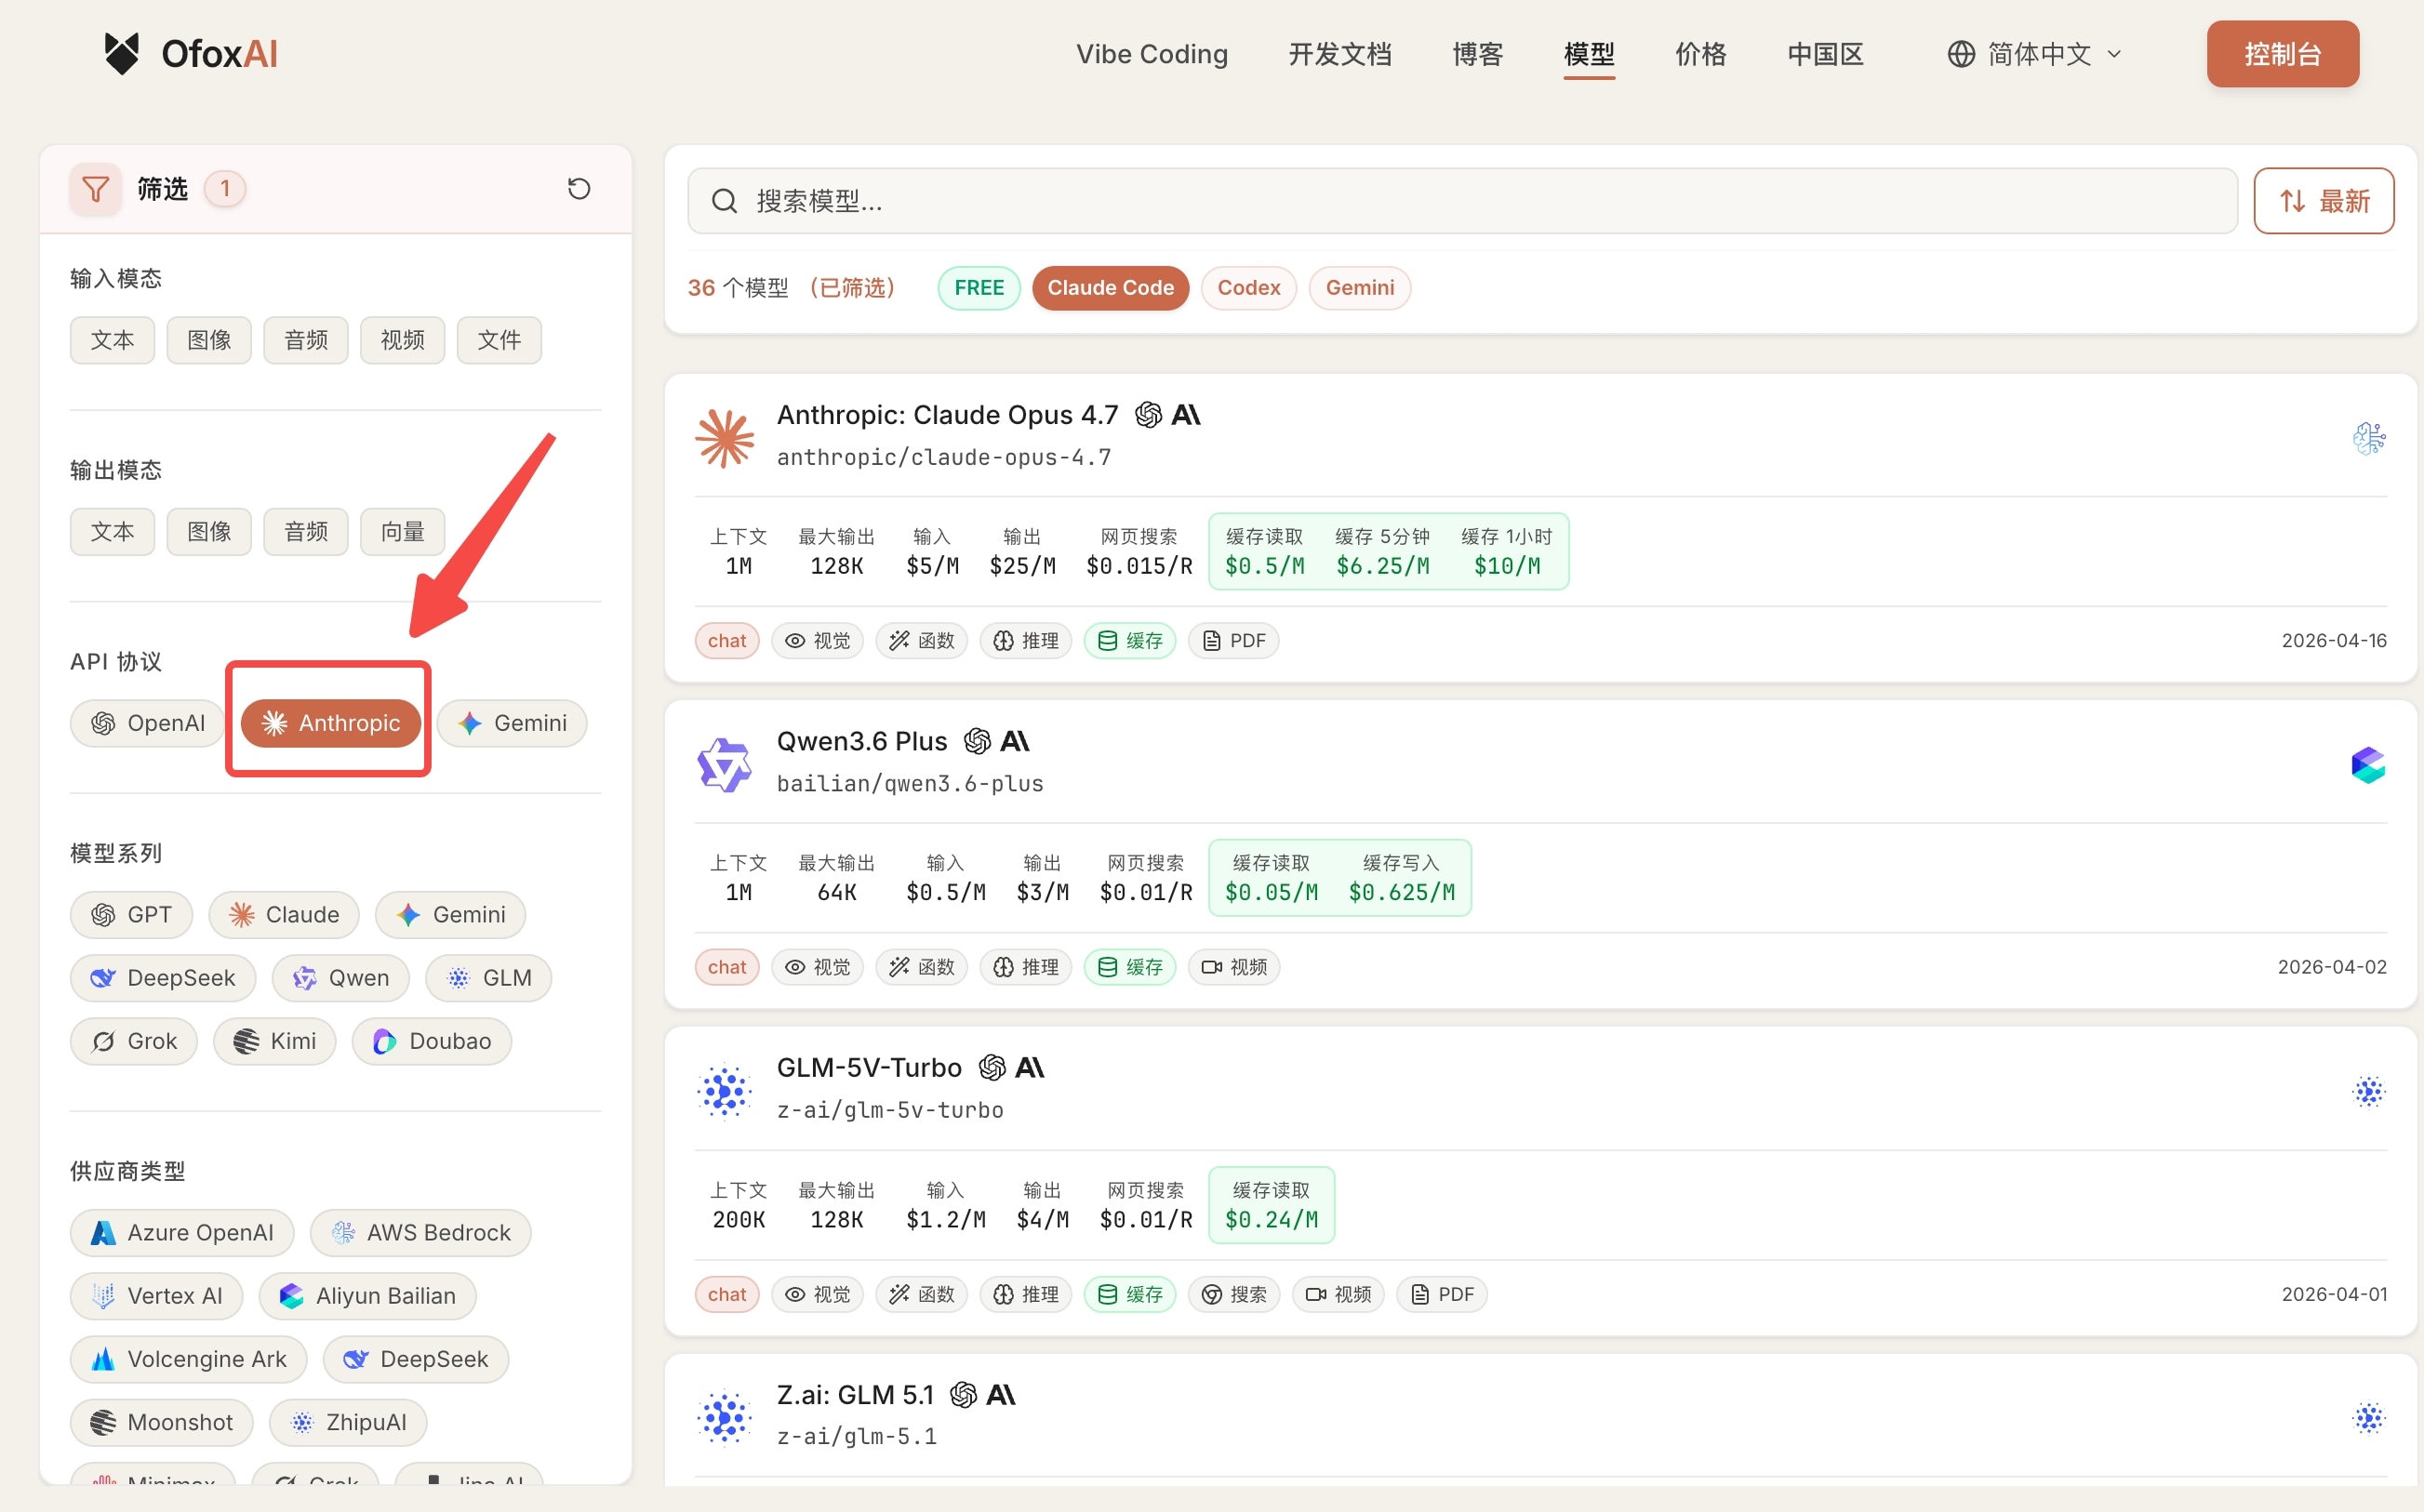Click Anthropic protocol icon beside GLM-5V-Turbo title
The height and width of the screenshot is (1512, 2424).
(1029, 1068)
